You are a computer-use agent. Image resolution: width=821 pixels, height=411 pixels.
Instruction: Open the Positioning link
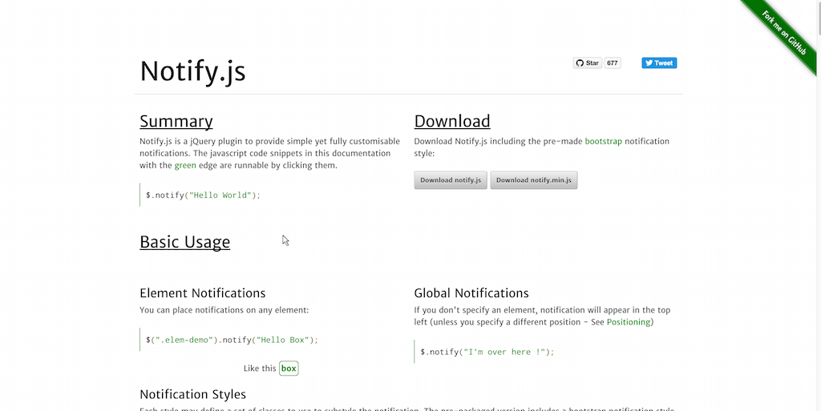629,322
